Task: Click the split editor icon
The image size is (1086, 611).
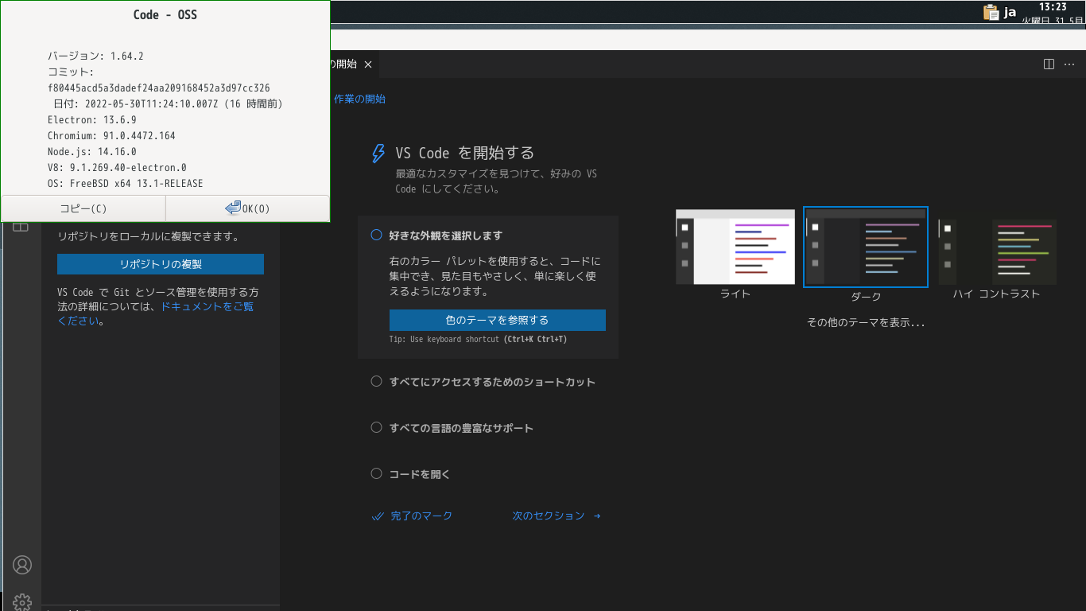Action: click(1049, 64)
